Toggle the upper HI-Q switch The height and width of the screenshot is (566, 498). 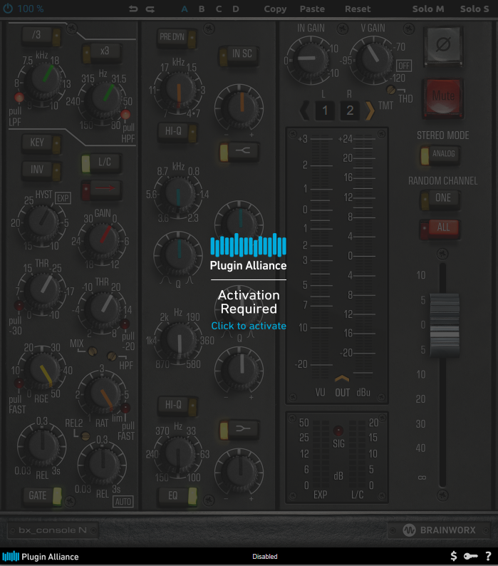(177, 132)
